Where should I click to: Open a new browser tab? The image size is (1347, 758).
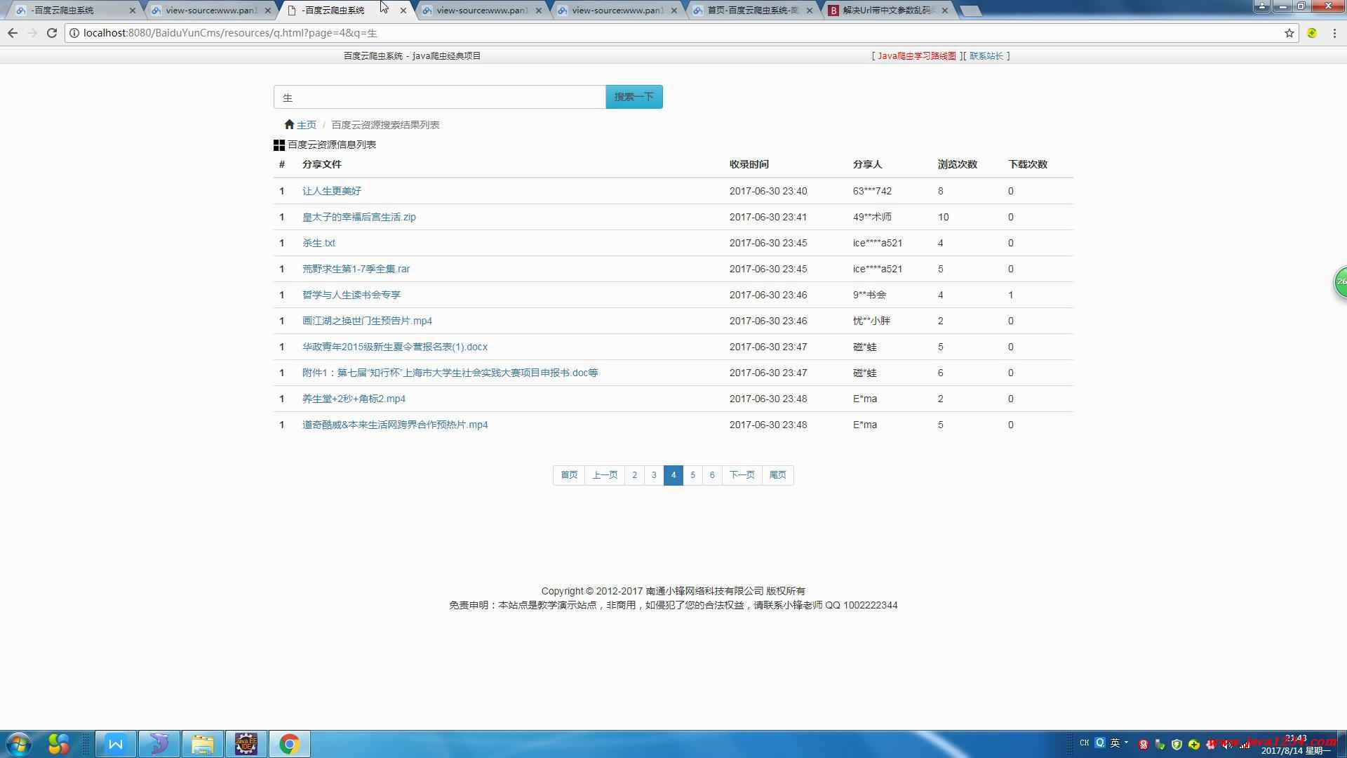970,11
